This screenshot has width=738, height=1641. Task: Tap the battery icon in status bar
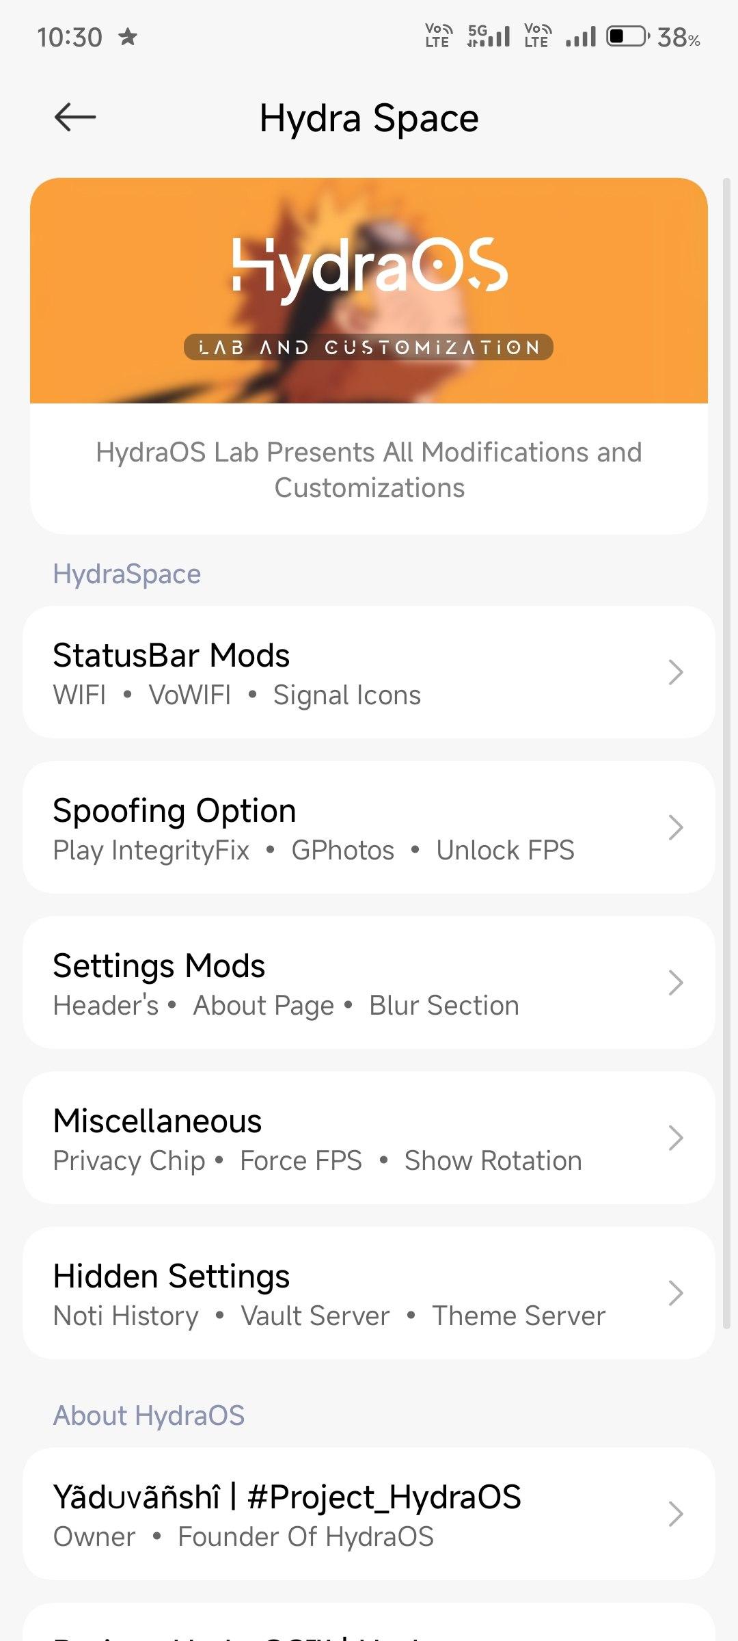[x=627, y=36]
